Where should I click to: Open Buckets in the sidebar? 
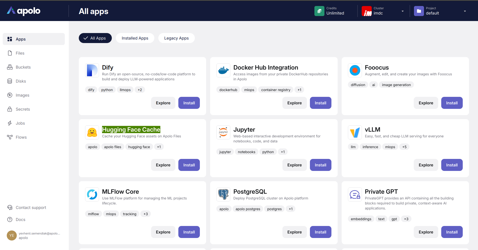[x=23, y=67]
